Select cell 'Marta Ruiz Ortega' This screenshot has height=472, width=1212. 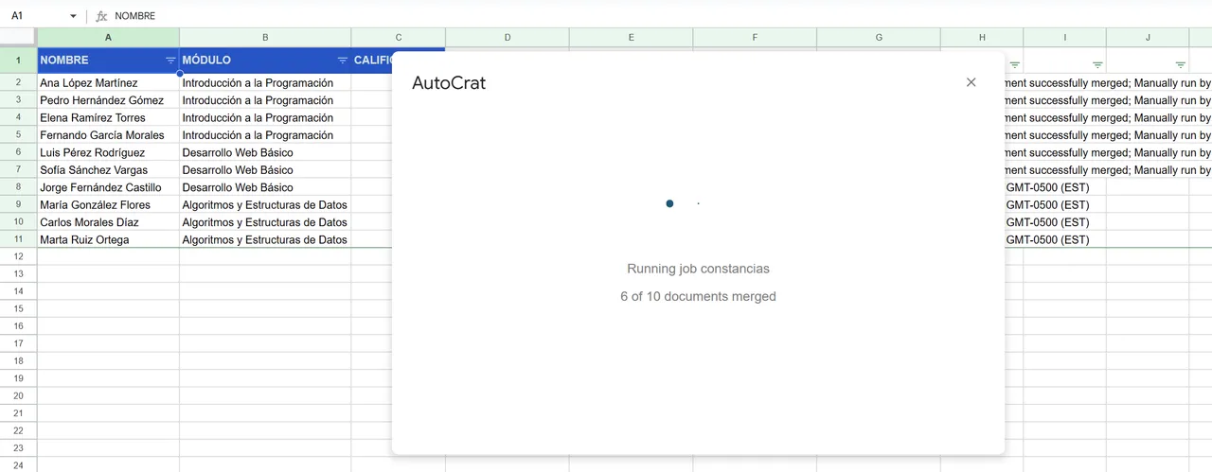(108, 239)
